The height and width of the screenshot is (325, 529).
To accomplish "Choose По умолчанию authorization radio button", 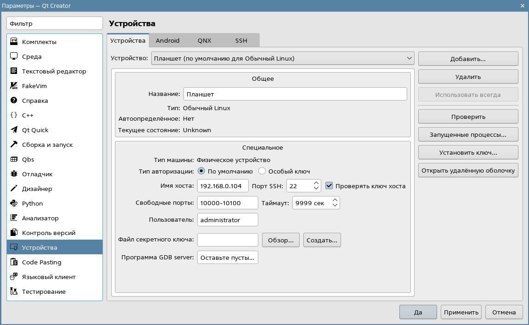I will pyautogui.click(x=201, y=171).
